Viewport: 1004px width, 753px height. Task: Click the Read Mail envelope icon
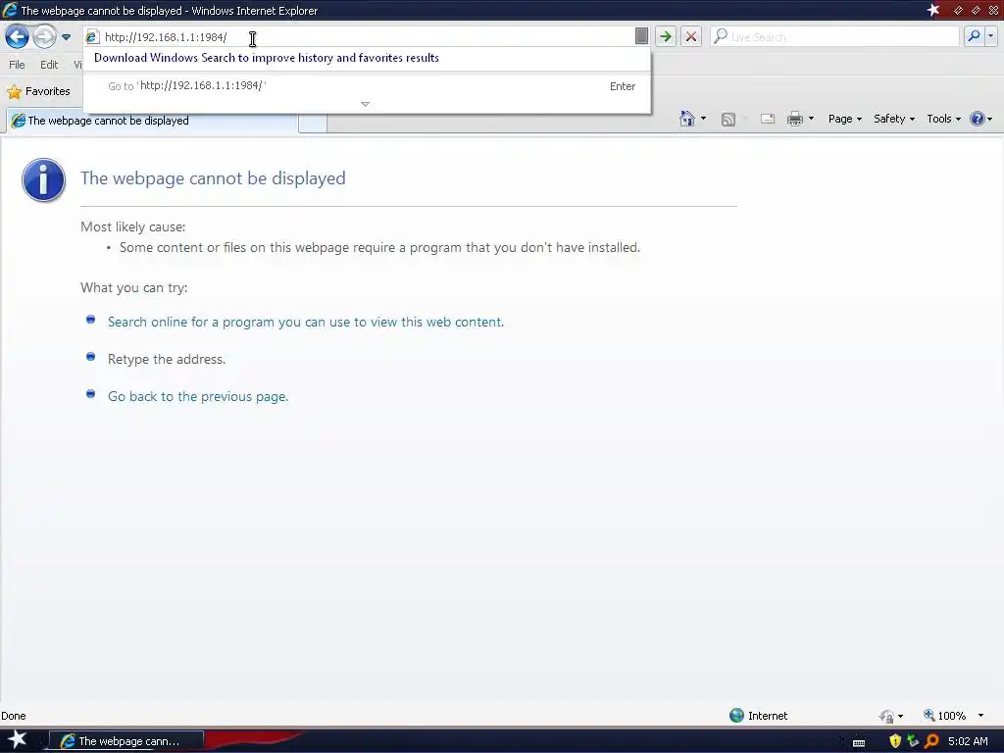pyautogui.click(x=767, y=119)
